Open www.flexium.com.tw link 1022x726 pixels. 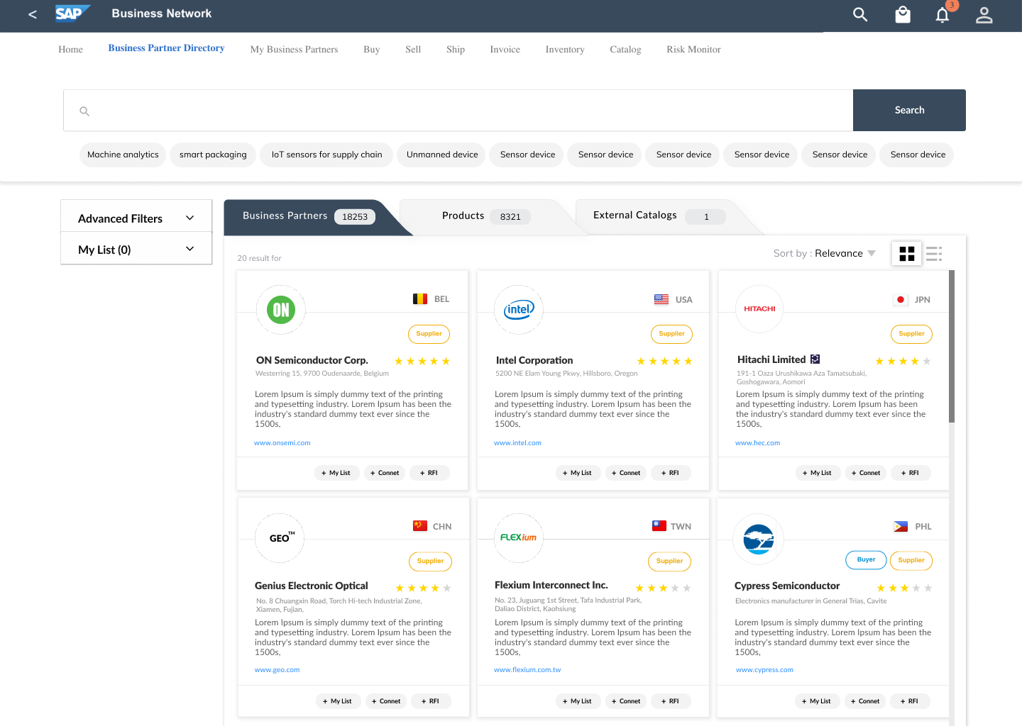(x=527, y=670)
